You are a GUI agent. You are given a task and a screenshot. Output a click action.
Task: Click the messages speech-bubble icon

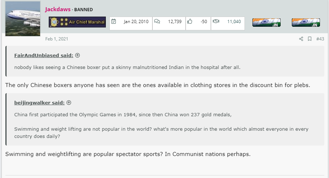pyautogui.click(x=157, y=21)
